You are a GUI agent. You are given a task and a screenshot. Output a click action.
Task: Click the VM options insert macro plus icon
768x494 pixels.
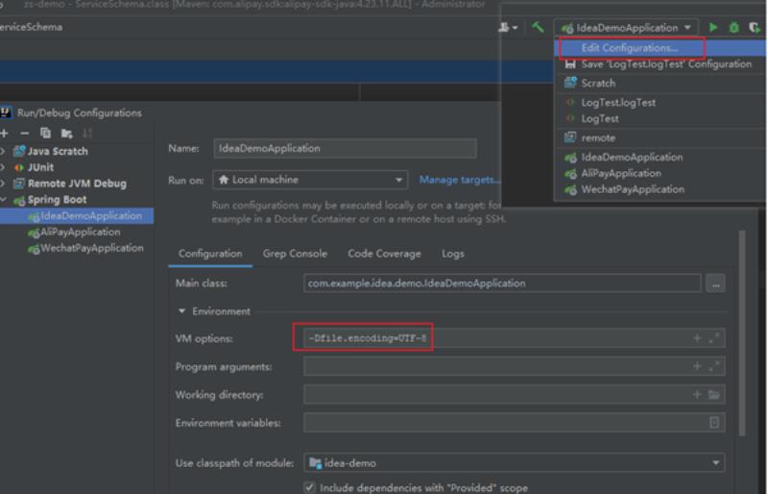[697, 338]
